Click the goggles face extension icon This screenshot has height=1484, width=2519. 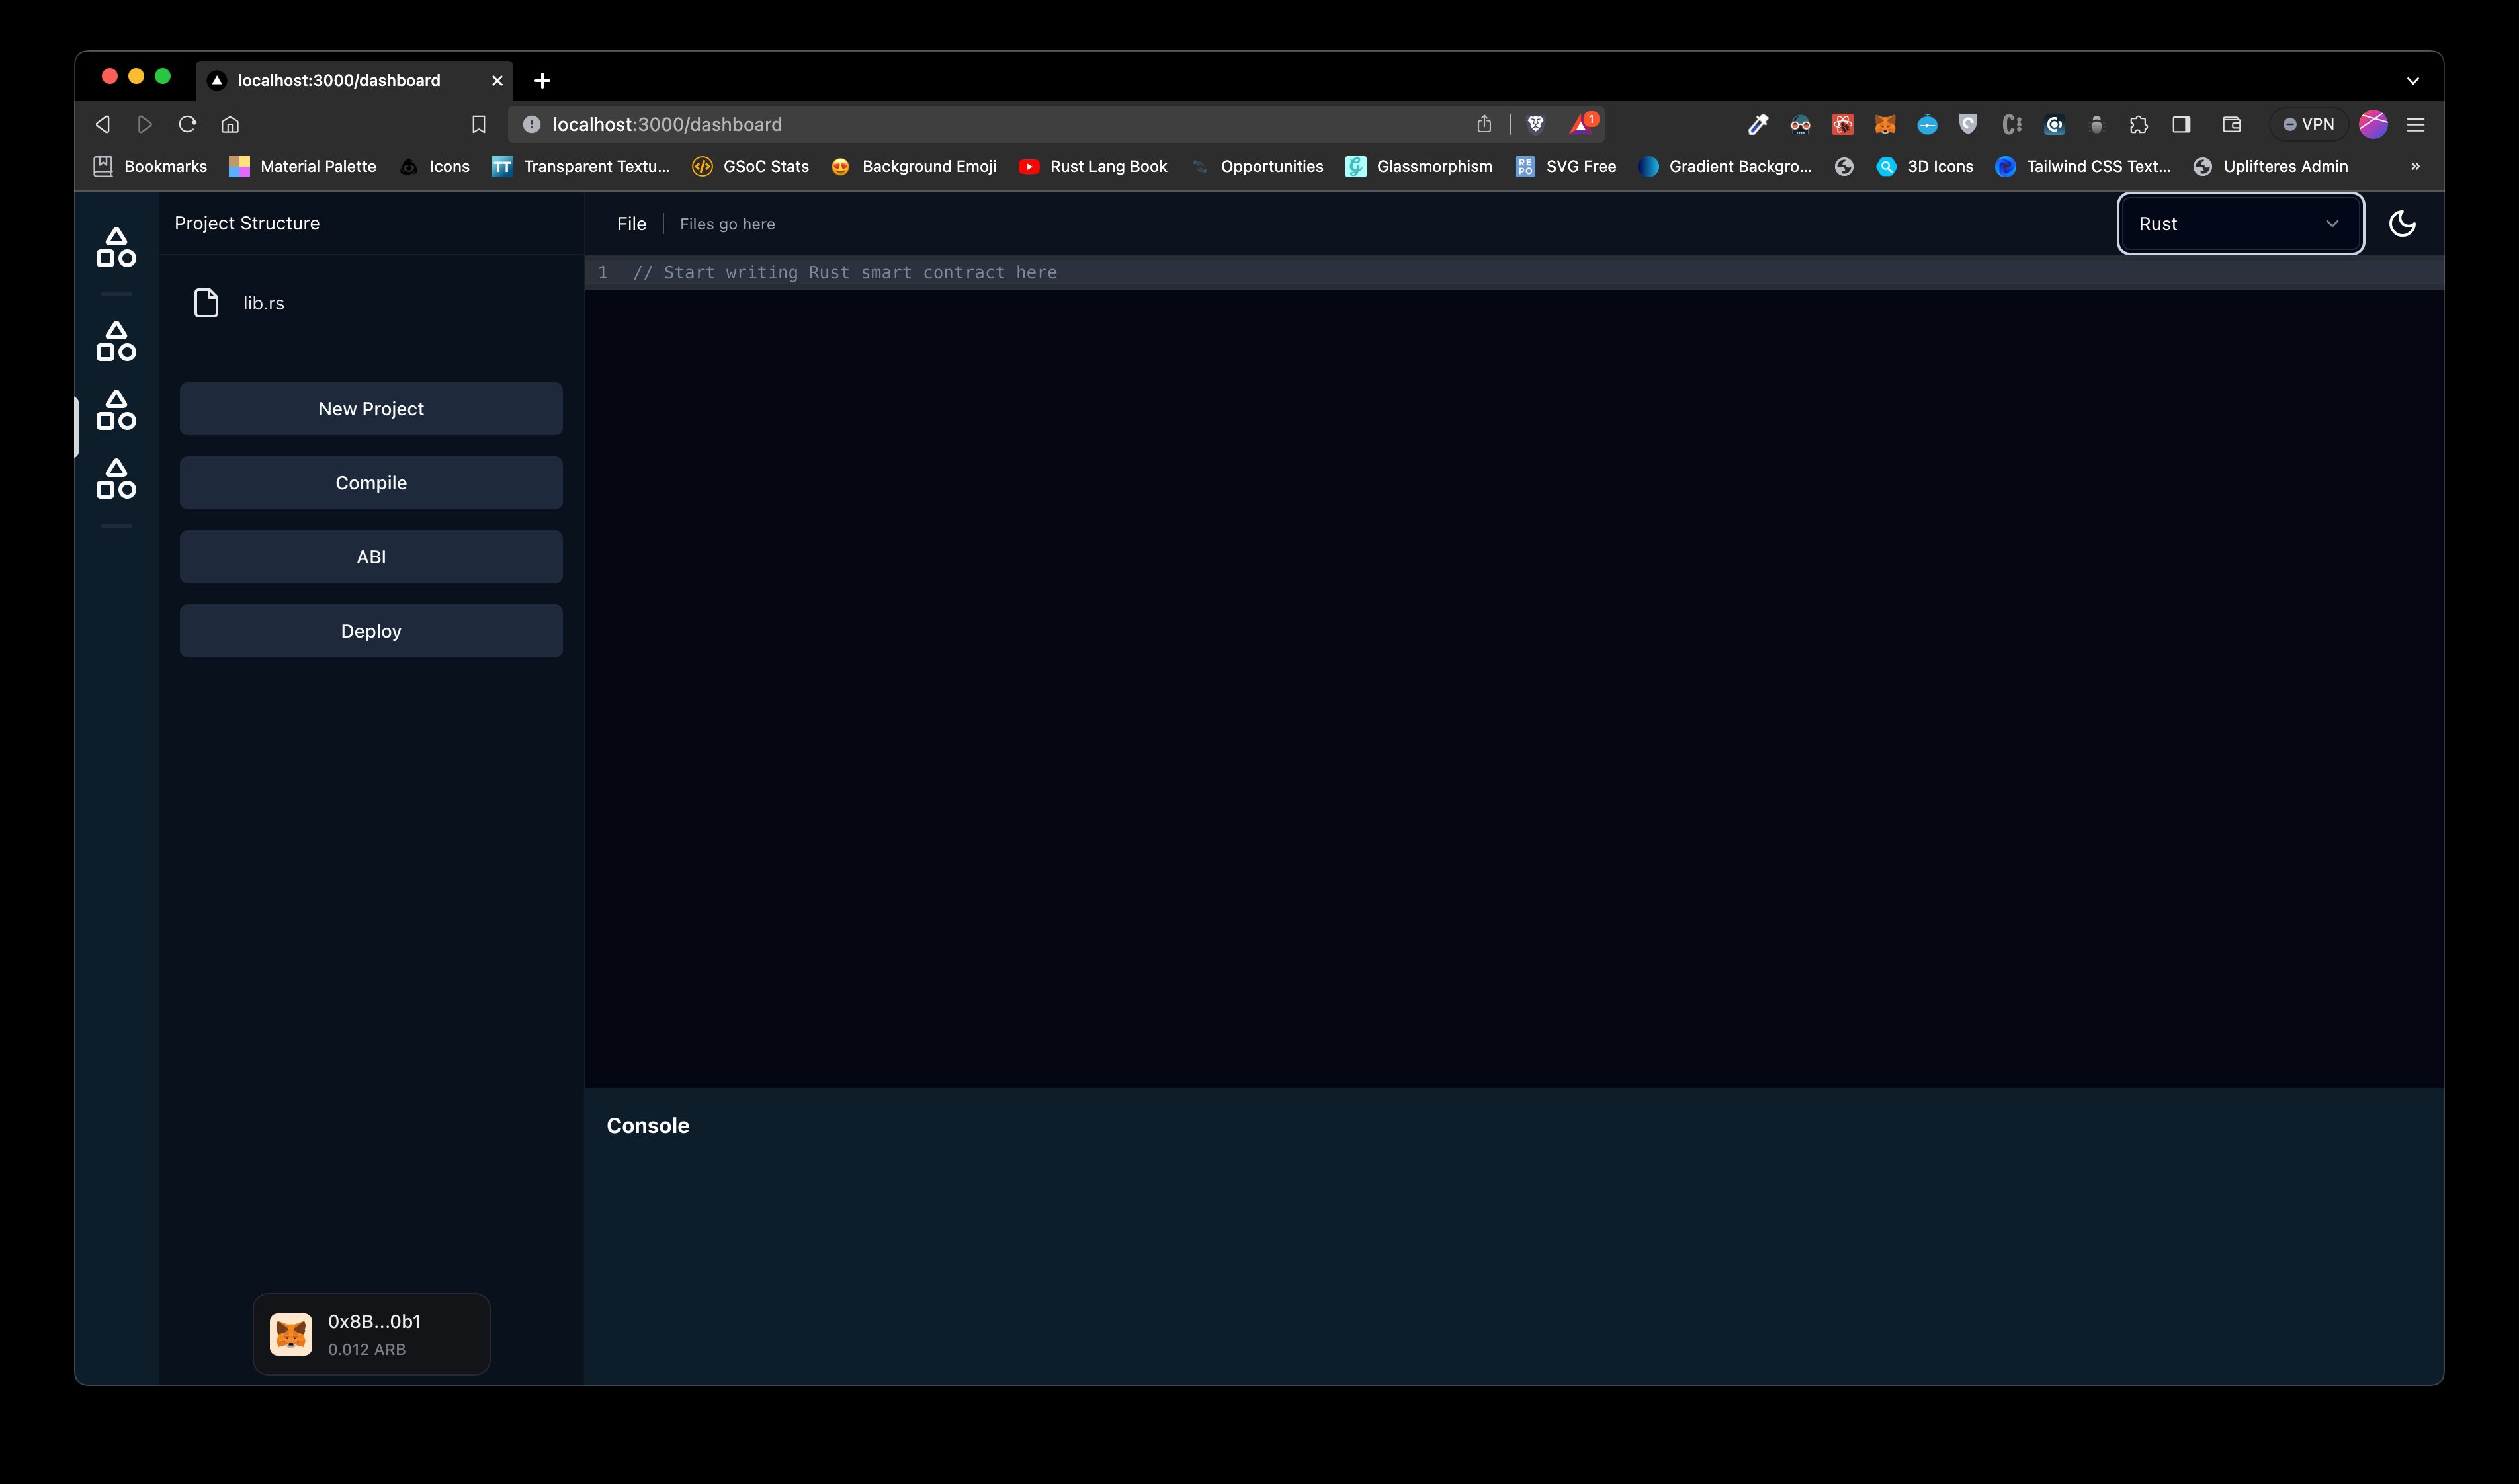click(x=1800, y=124)
